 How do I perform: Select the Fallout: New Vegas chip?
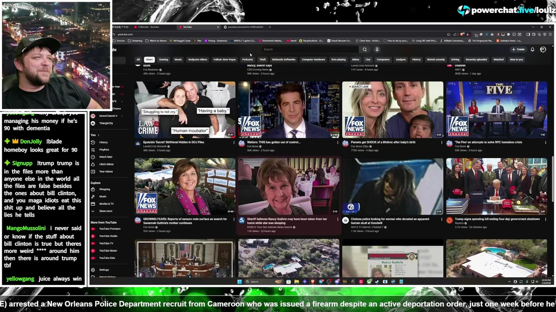pos(225,59)
